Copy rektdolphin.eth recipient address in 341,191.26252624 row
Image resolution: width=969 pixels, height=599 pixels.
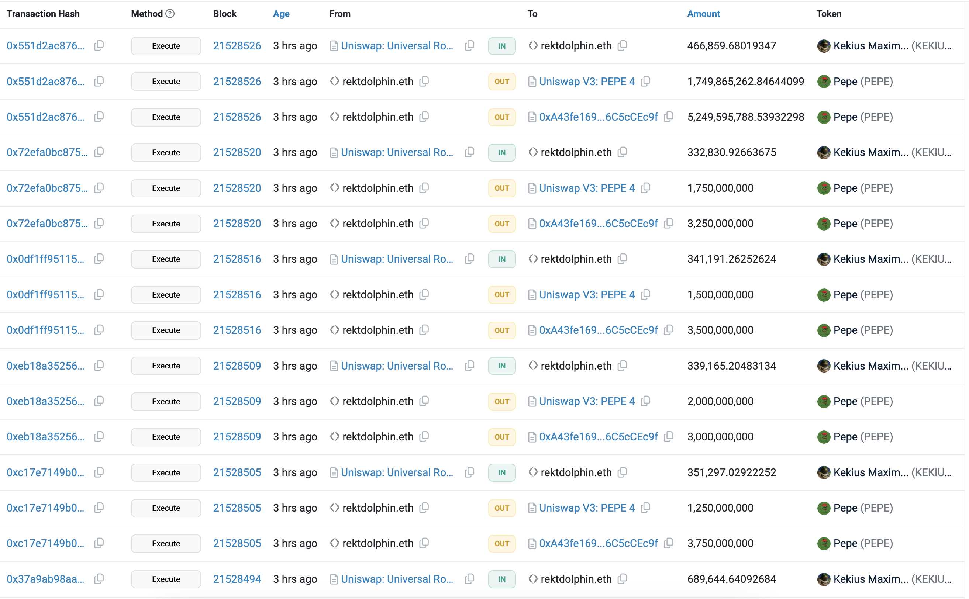click(623, 259)
